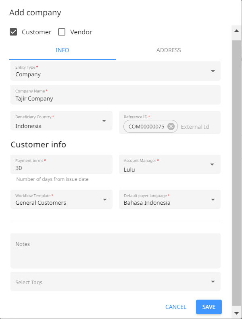Click the Company Name input field
Image resolution: width=242 pixels, height=319 pixels.
(115, 95)
